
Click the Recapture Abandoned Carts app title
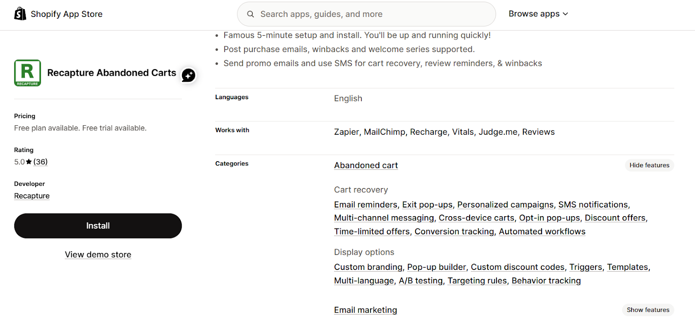pyautogui.click(x=112, y=73)
